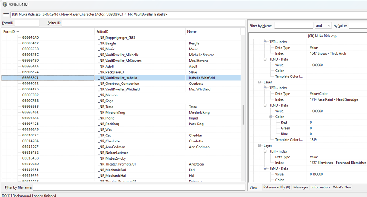
Task: Sort by the FormID column header
Action: point(48,31)
